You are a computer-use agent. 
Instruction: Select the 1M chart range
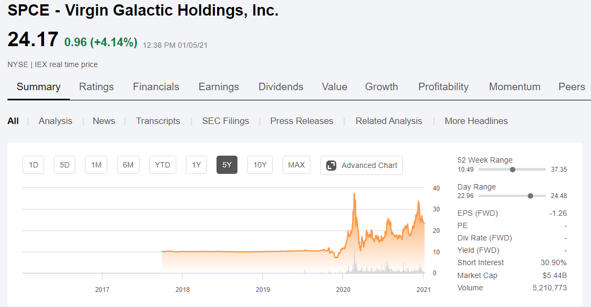click(x=96, y=165)
